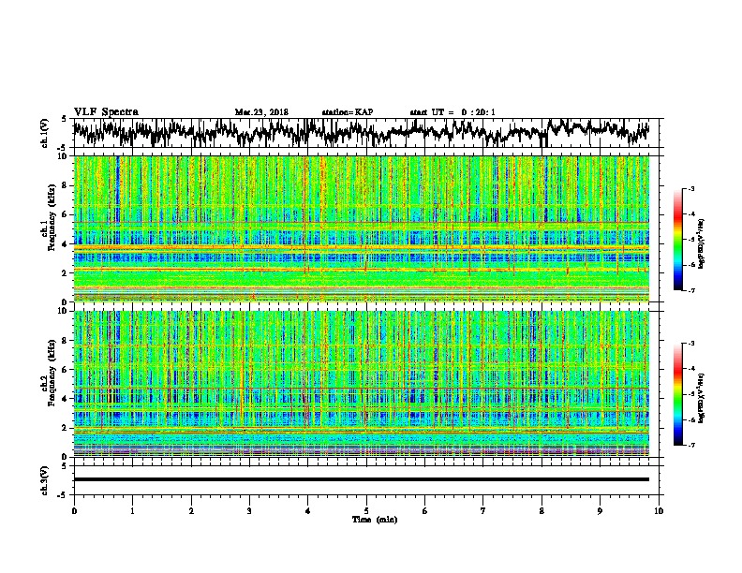Click the ch.2 spectrogram color scale bar
This screenshot has height=573, width=742.
(677, 394)
